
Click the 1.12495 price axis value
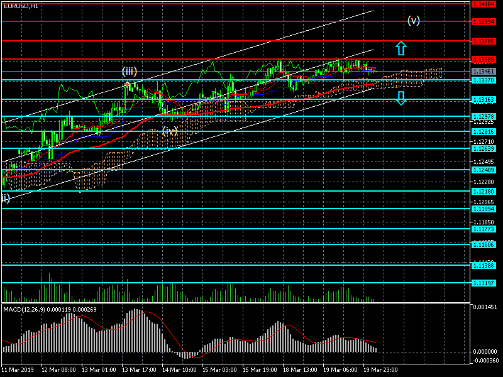tap(484, 162)
